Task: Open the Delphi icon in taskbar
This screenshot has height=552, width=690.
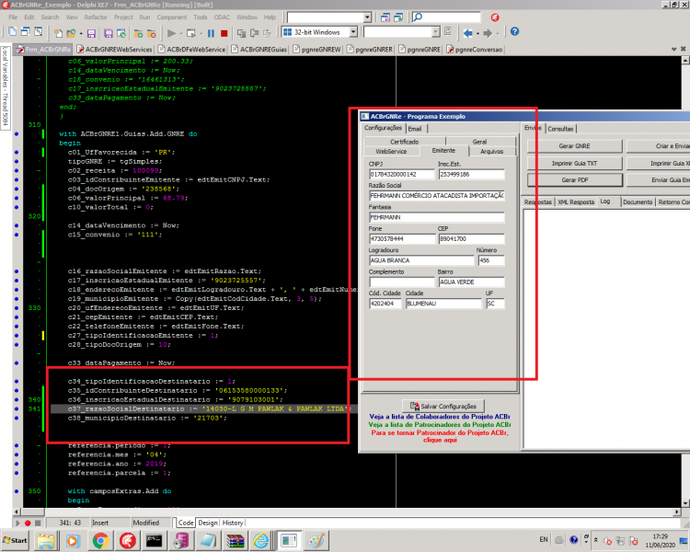Action: click(x=128, y=541)
